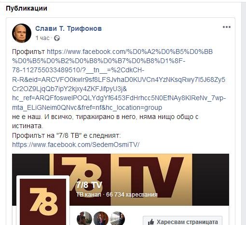Viewport: 246px width, 225px height.
Task: Open the "1 час" post timestamp
Action: point(42,38)
